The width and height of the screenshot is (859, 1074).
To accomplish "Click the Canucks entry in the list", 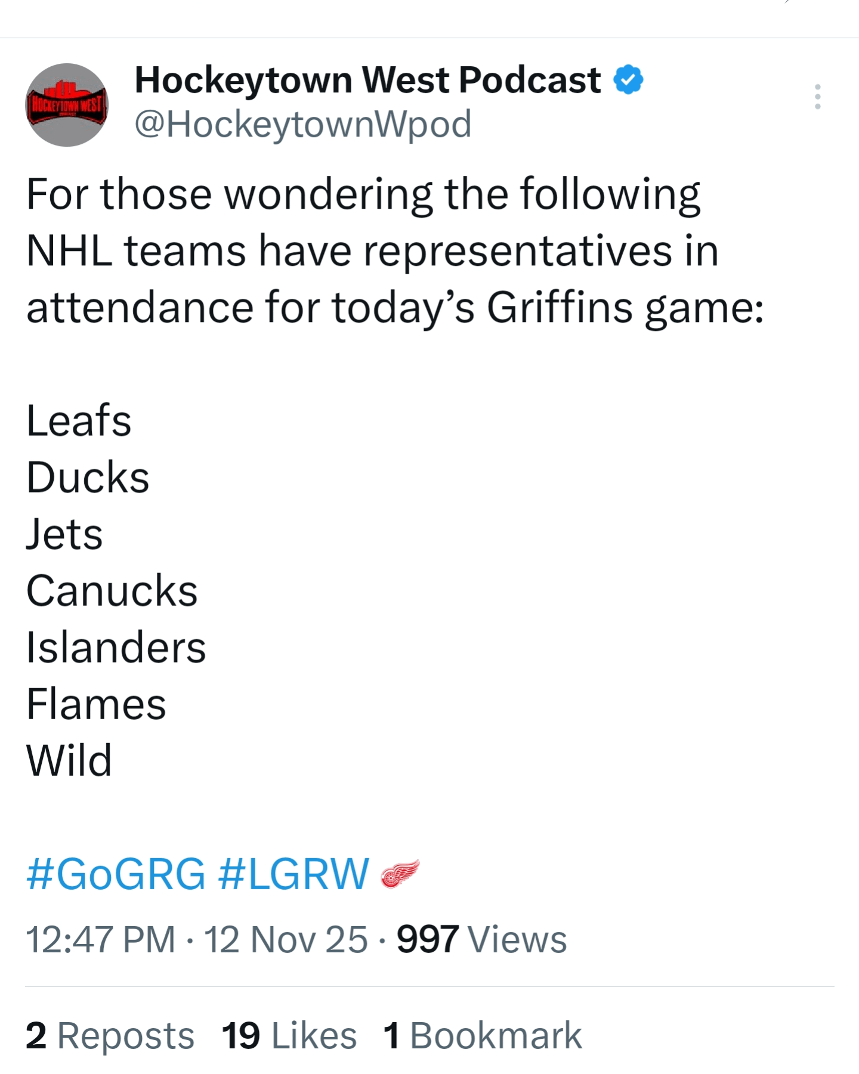I will pos(112,591).
